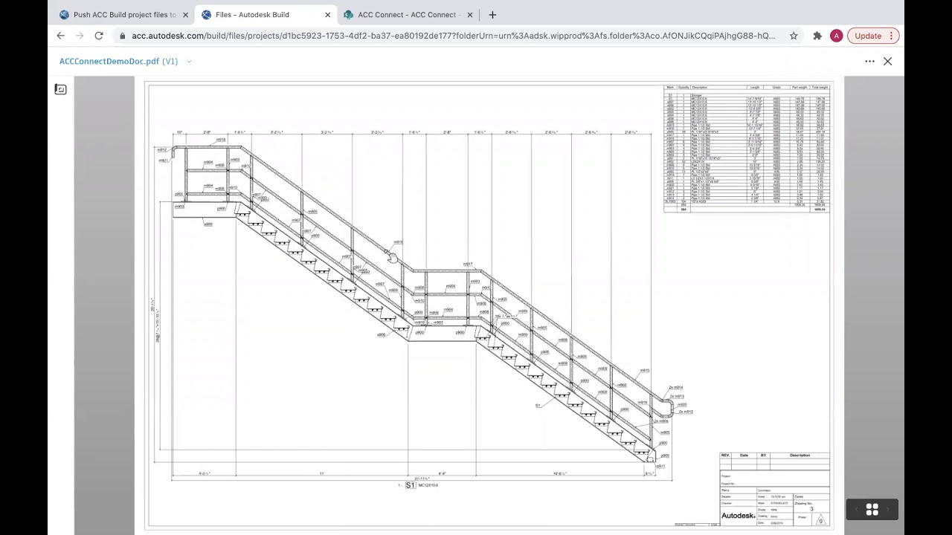Click the browser extensions puzzle icon
952x535 pixels.
click(816, 35)
